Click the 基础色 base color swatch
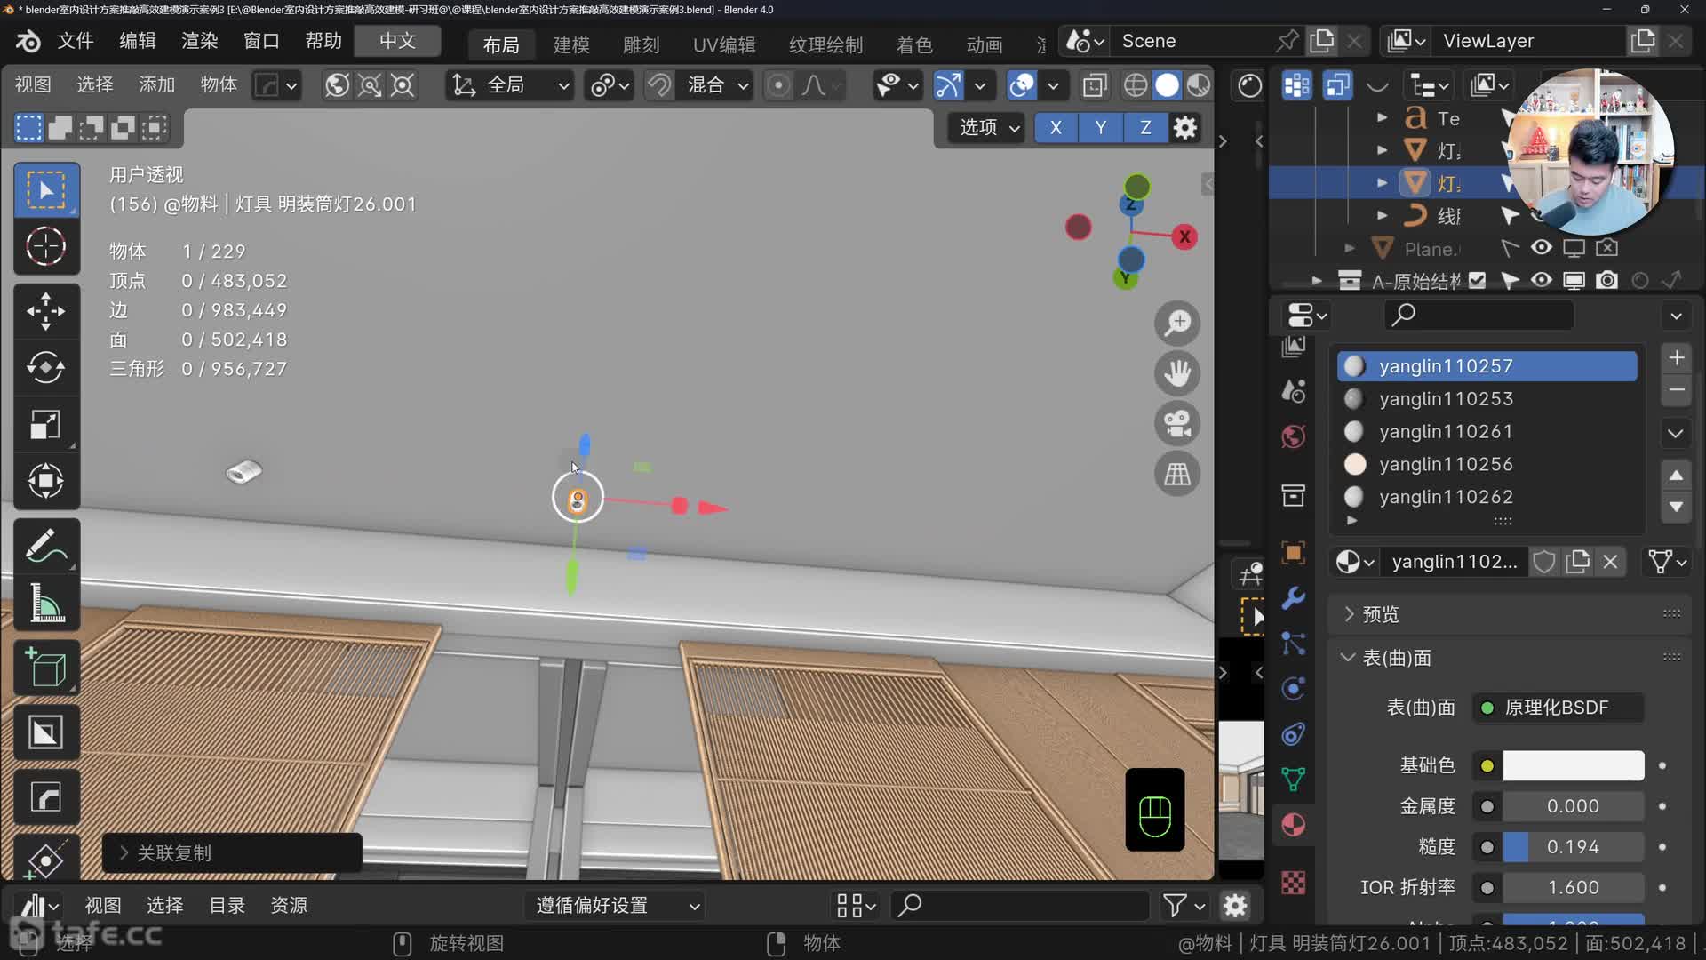Image resolution: width=1706 pixels, height=960 pixels. (x=1573, y=766)
